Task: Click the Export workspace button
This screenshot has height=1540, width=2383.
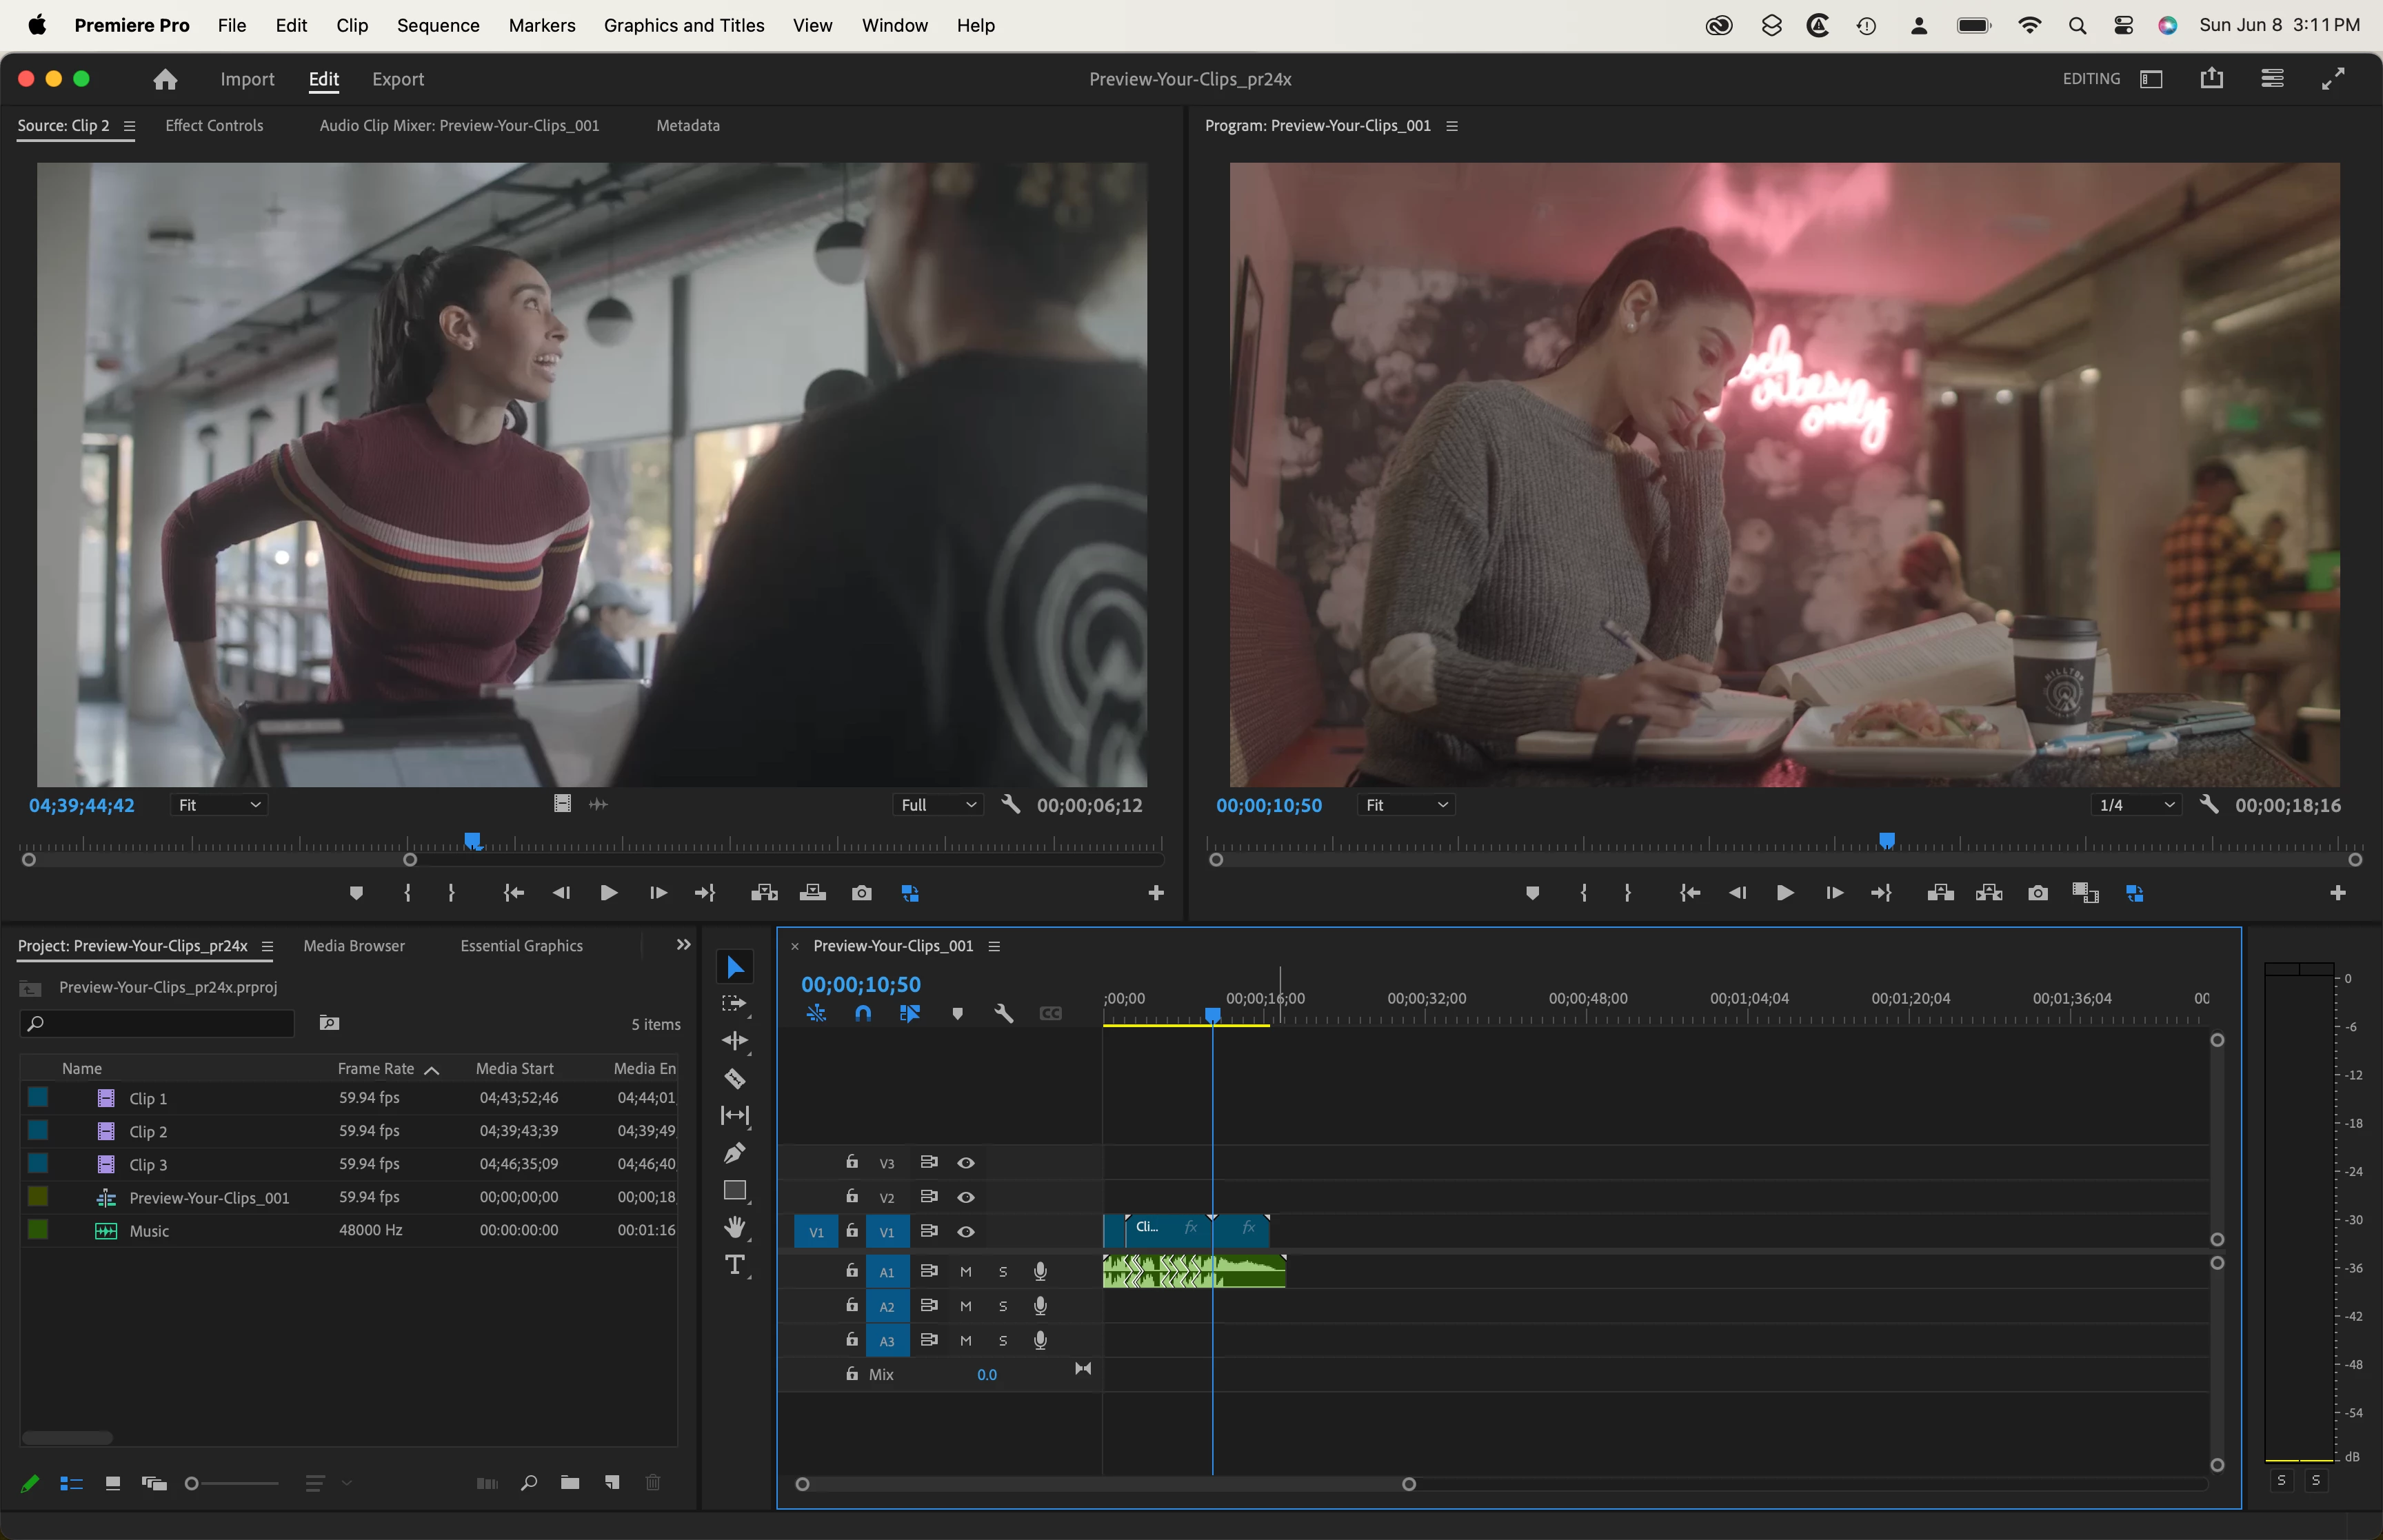Action: [397, 79]
